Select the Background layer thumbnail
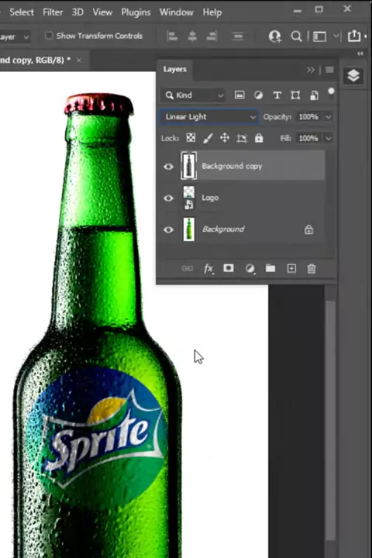This screenshot has width=372, height=558. (x=189, y=229)
